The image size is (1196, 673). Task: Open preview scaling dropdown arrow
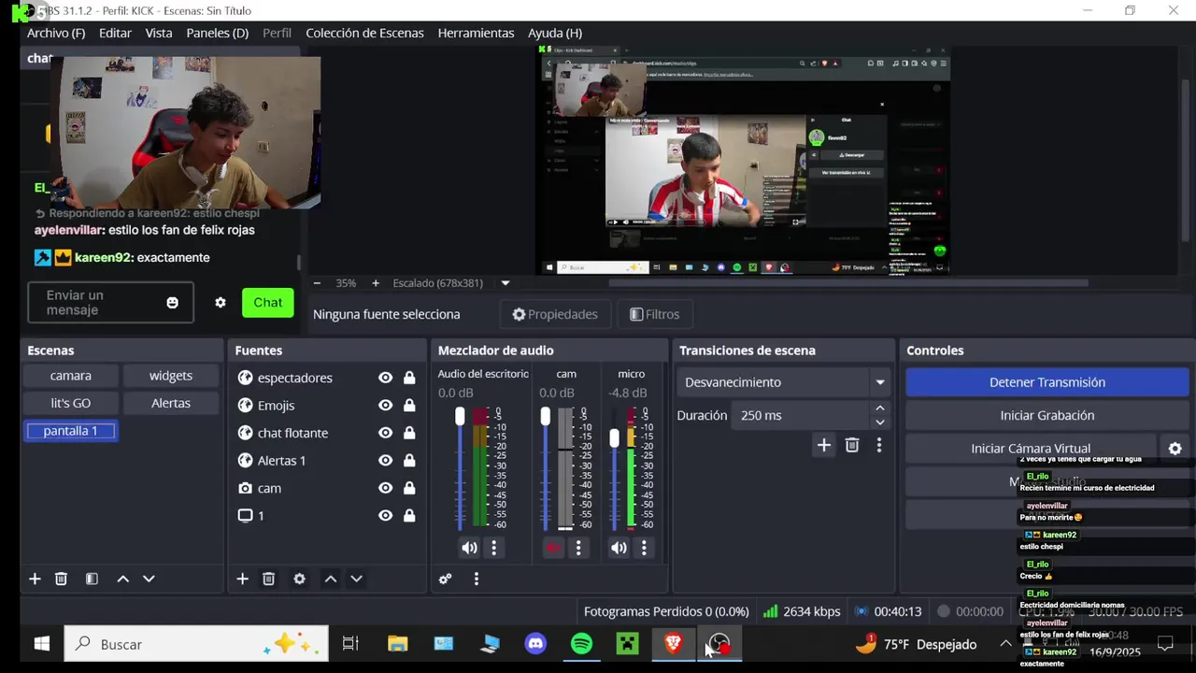point(505,283)
